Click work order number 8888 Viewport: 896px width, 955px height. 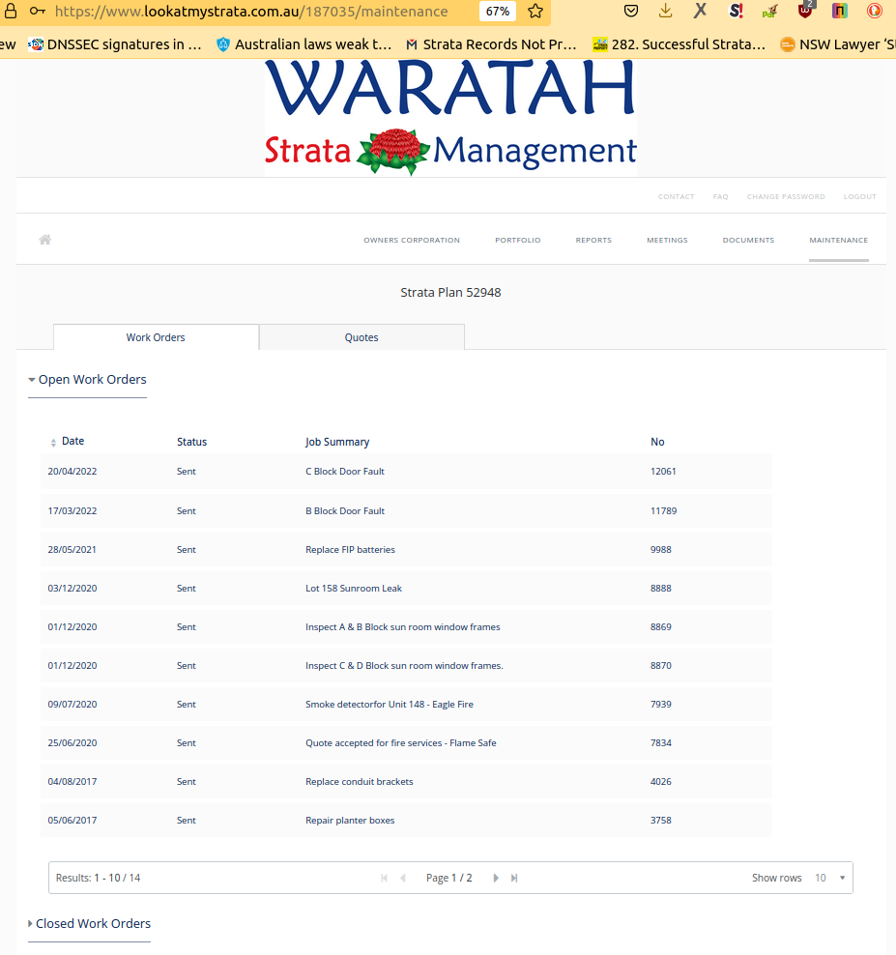[x=661, y=589]
